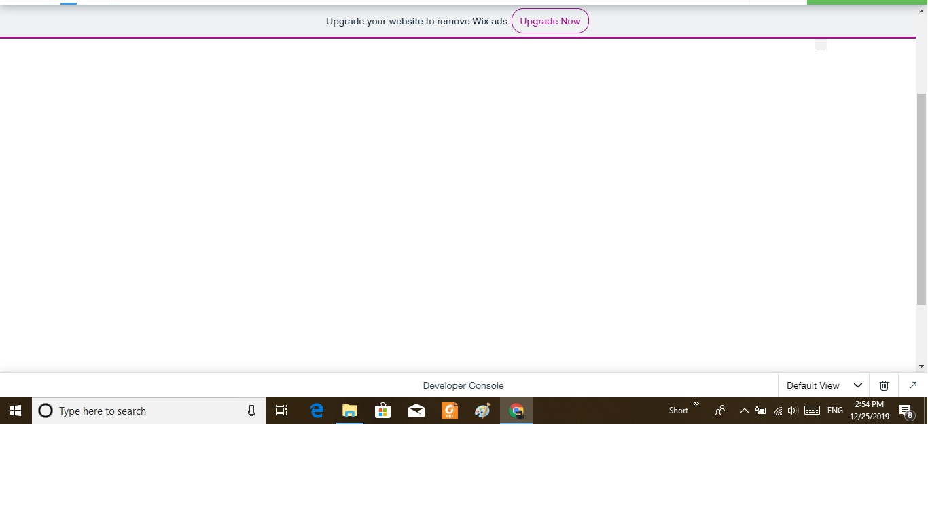928x522 pixels.
Task: Click the vertical scrollbar thumb
Action: (x=922, y=199)
